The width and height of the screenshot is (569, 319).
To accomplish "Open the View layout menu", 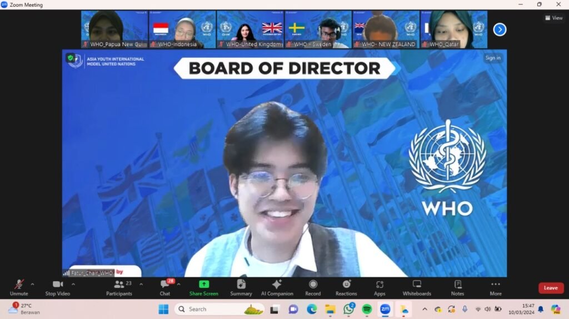I will click(553, 18).
